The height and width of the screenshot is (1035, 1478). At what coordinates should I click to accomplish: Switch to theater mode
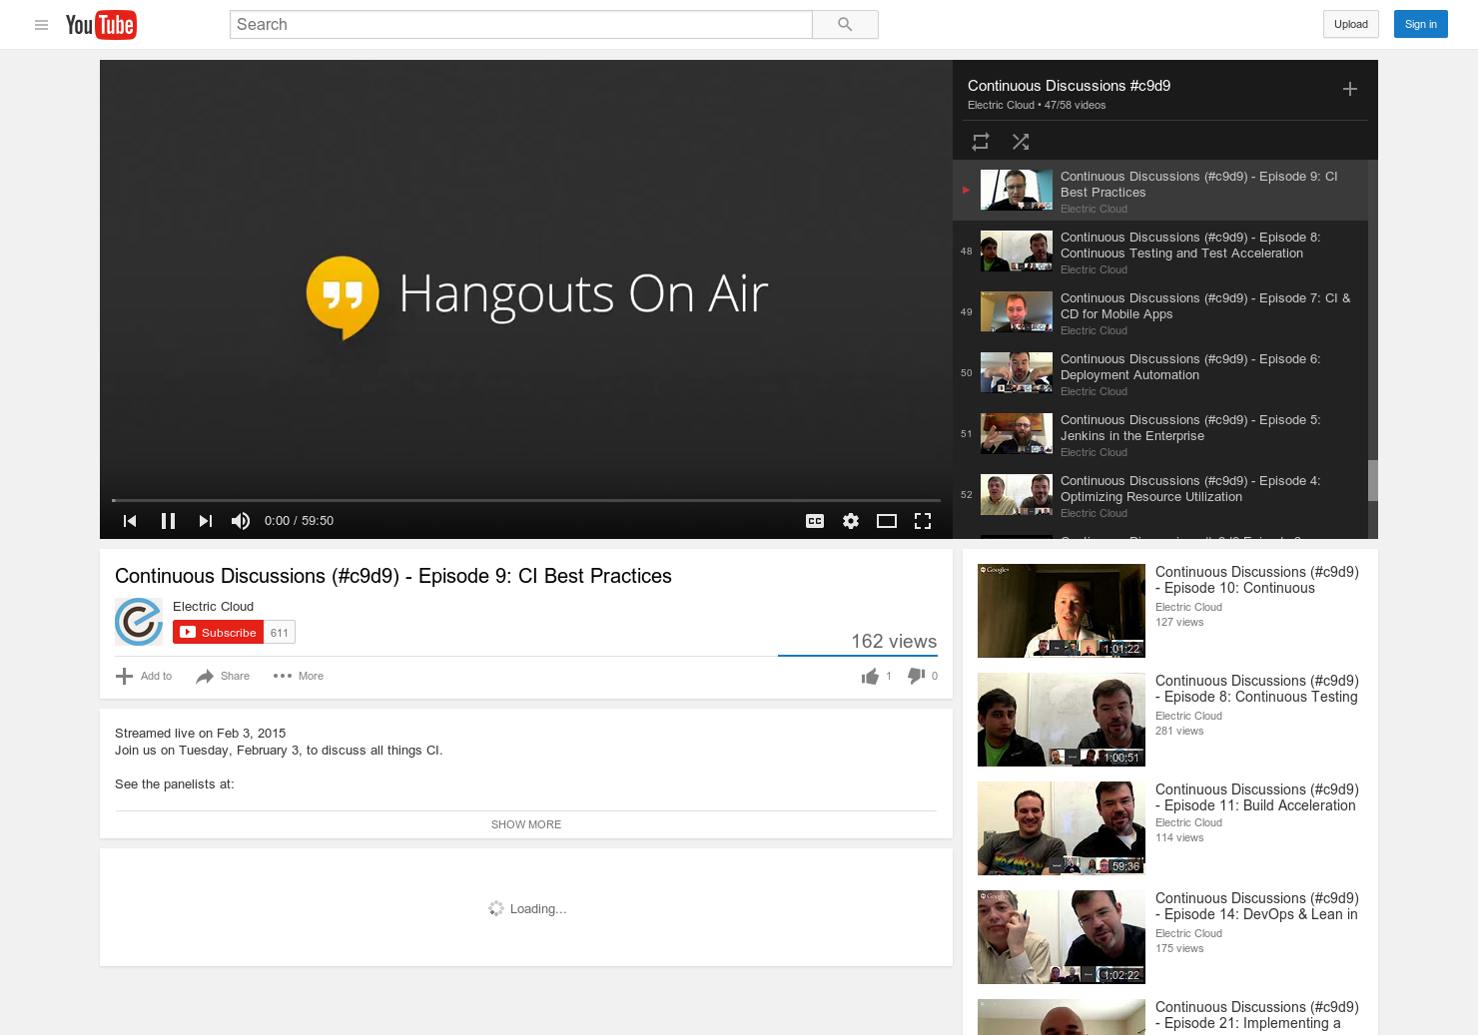point(887,521)
